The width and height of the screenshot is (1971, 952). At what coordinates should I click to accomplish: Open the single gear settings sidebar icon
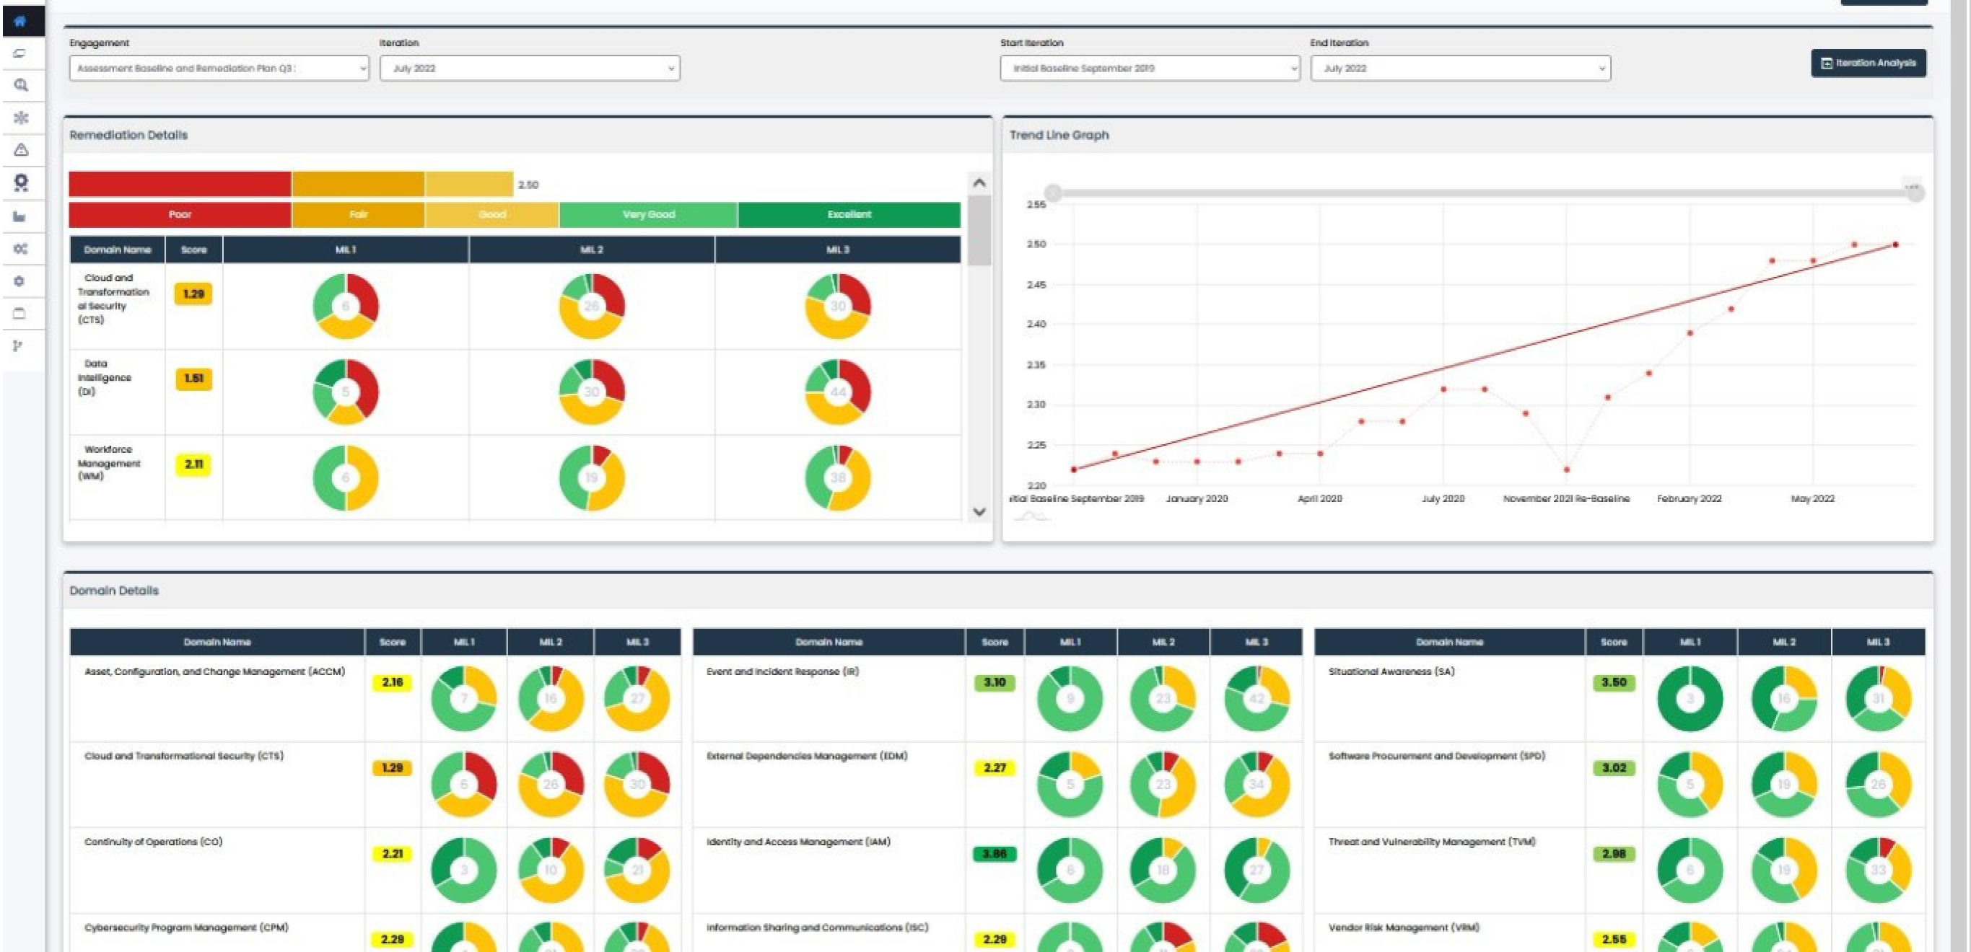pos(21,281)
